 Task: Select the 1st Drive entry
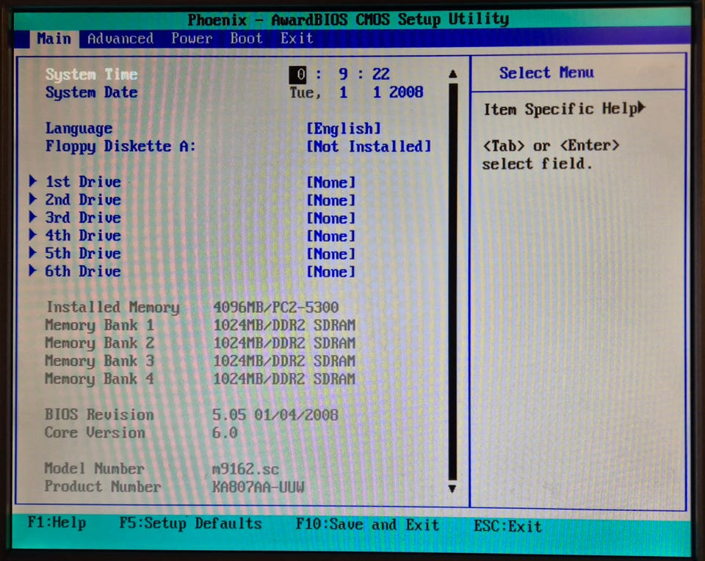pos(83,182)
